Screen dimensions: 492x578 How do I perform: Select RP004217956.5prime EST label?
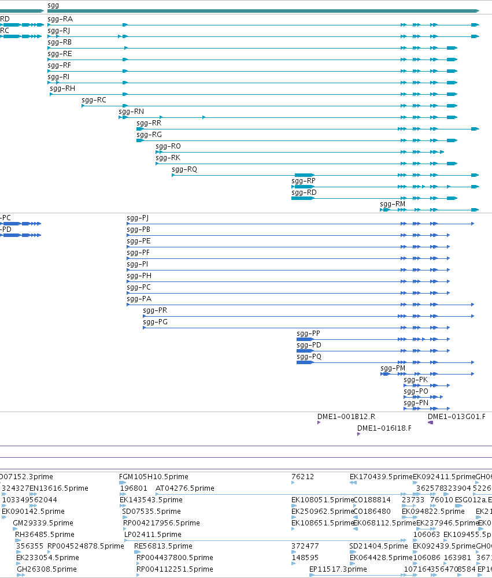(x=161, y=523)
